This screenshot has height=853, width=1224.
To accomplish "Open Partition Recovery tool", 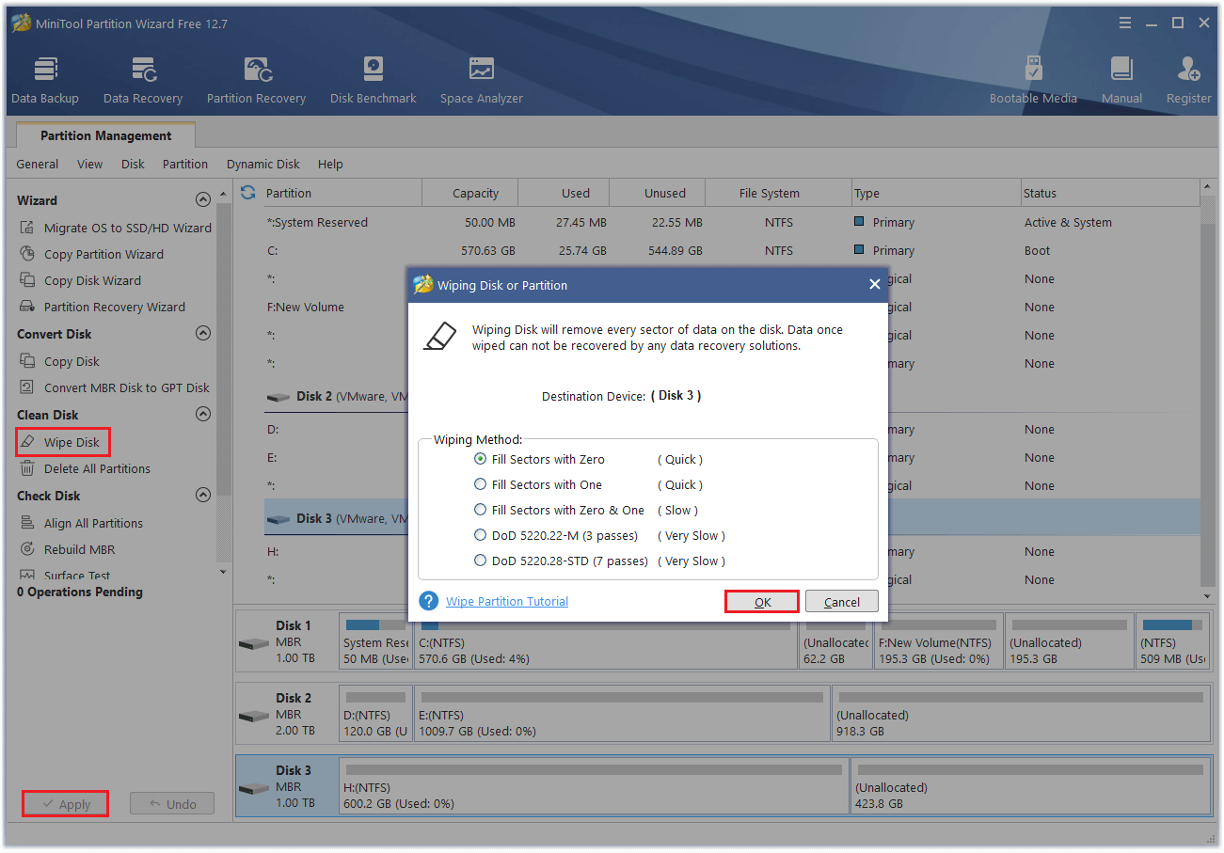I will coord(256,80).
